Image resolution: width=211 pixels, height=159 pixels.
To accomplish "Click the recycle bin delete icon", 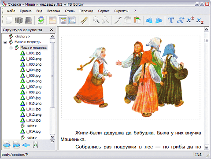I will tap(36, 145).
